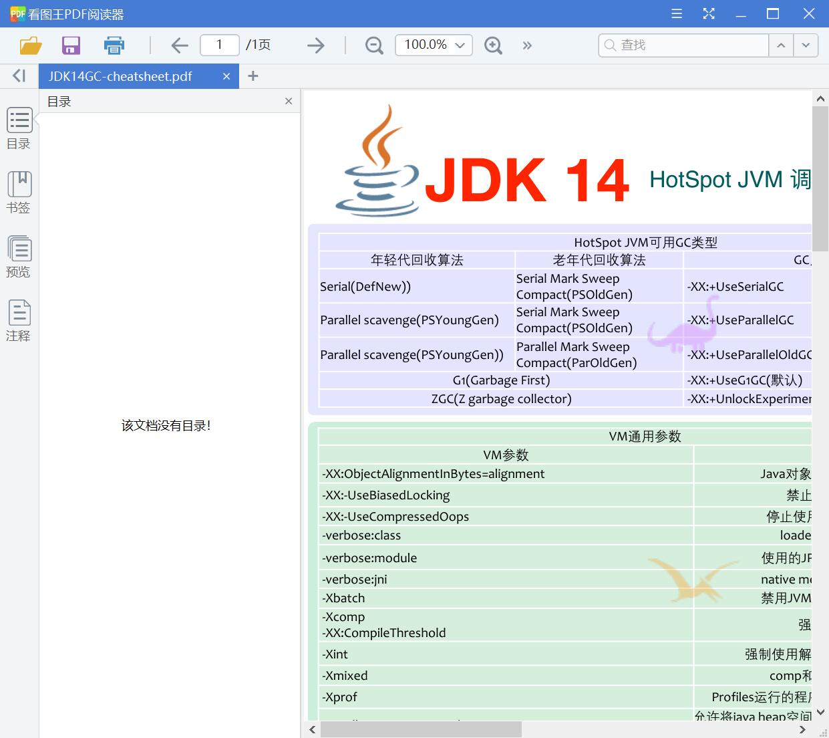Click the -XX:-UseCompressedOops row
The width and height of the screenshot is (829, 738).
click(506, 517)
